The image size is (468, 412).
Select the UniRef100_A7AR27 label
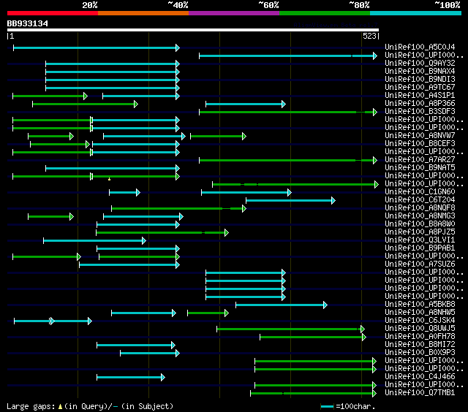click(420, 159)
